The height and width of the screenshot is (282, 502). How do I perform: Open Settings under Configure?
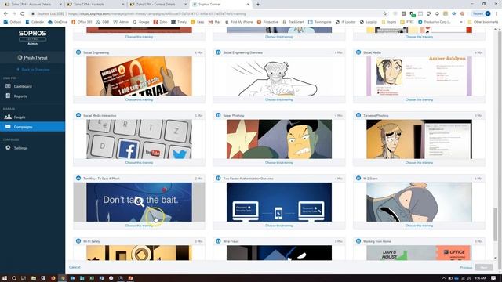pos(32,148)
